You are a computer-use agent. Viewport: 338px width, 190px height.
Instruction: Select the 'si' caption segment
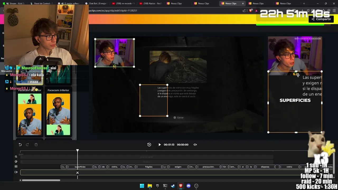click(243, 167)
